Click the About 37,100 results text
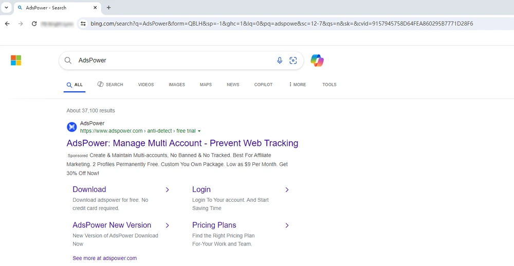The height and width of the screenshot is (266, 514). [90, 110]
